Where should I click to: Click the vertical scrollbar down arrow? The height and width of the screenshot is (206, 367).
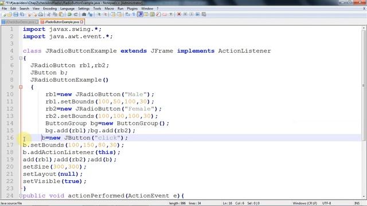[364, 196]
